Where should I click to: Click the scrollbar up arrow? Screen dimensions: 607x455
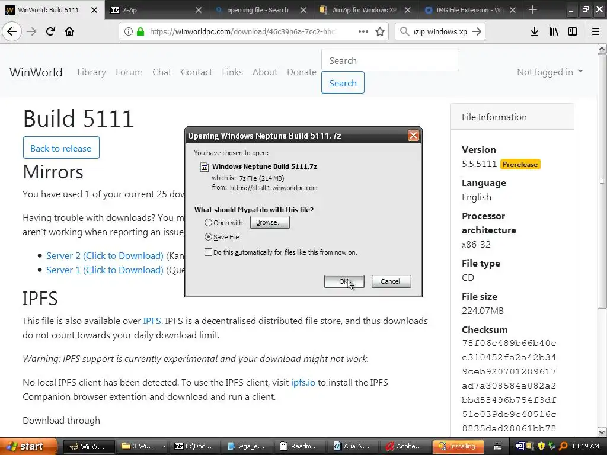[602, 49]
